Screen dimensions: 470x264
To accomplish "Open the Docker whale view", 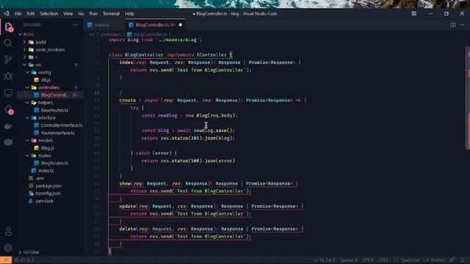I will [x=8, y=126].
